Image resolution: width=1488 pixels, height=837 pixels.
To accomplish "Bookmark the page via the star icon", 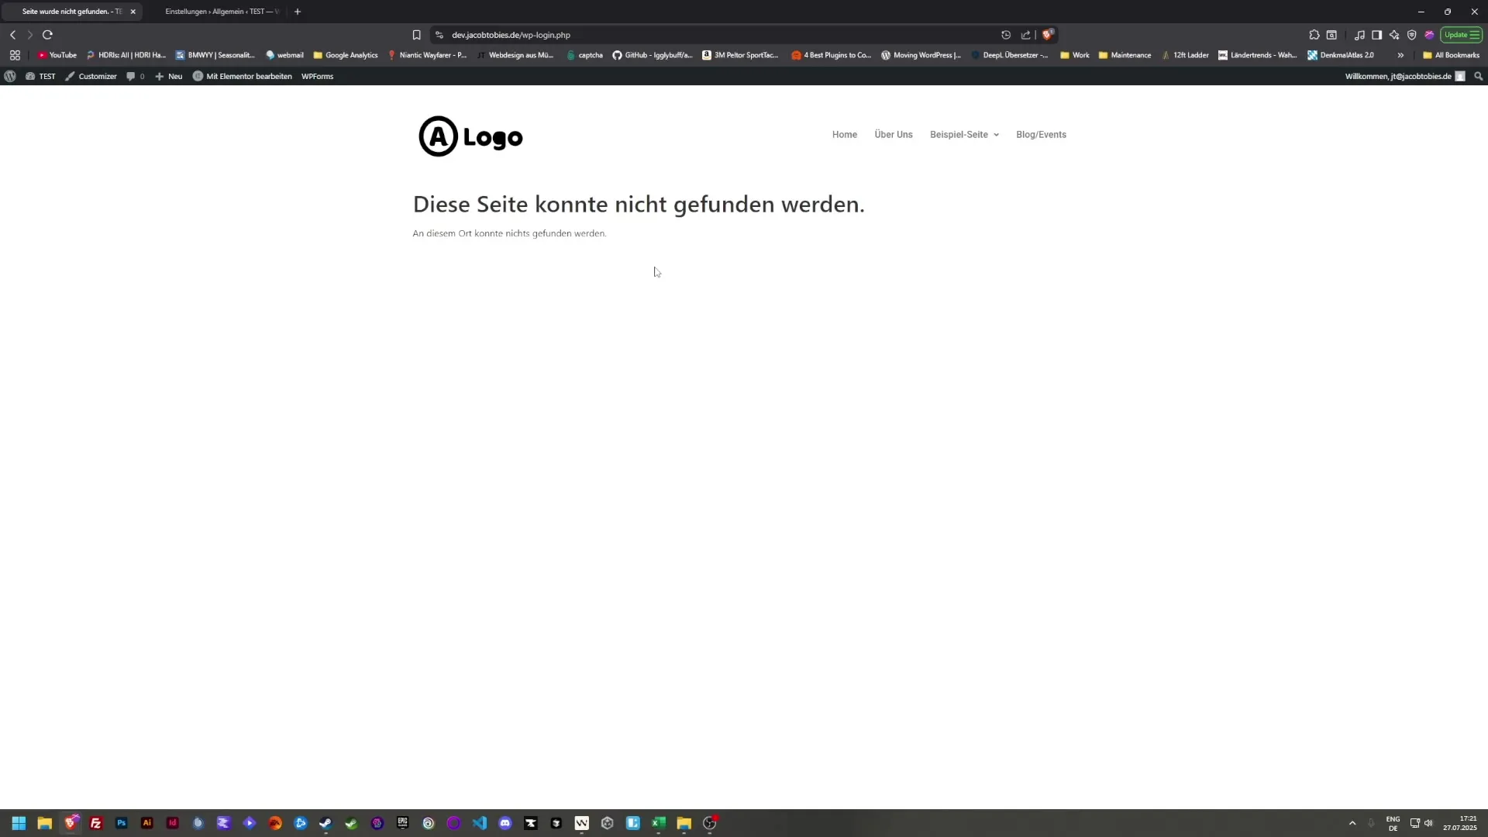I will click(x=416, y=34).
